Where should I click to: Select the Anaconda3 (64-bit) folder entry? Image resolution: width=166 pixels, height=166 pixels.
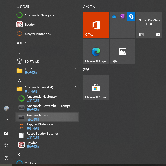coord(47,89)
